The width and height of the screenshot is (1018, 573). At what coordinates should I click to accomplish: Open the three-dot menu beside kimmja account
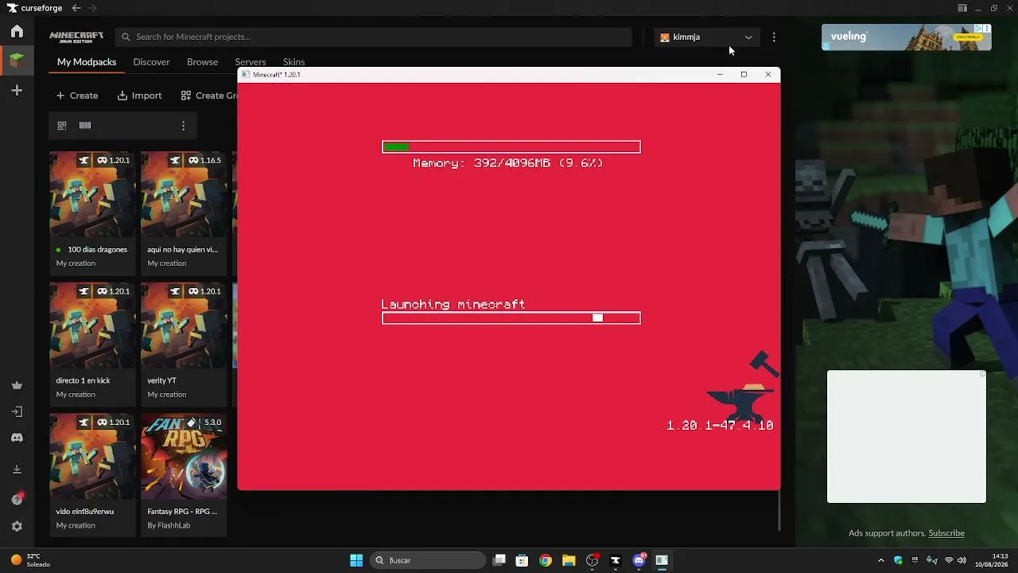point(774,37)
